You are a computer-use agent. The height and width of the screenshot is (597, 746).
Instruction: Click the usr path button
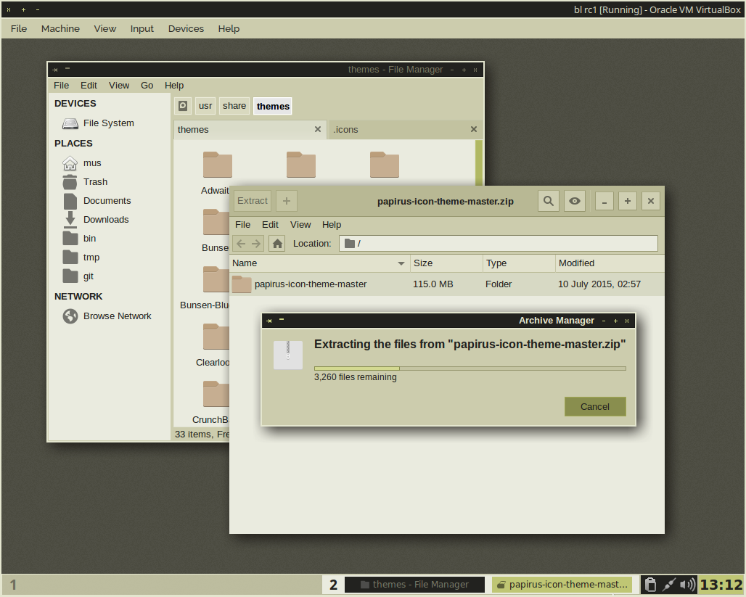pyautogui.click(x=205, y=106)
